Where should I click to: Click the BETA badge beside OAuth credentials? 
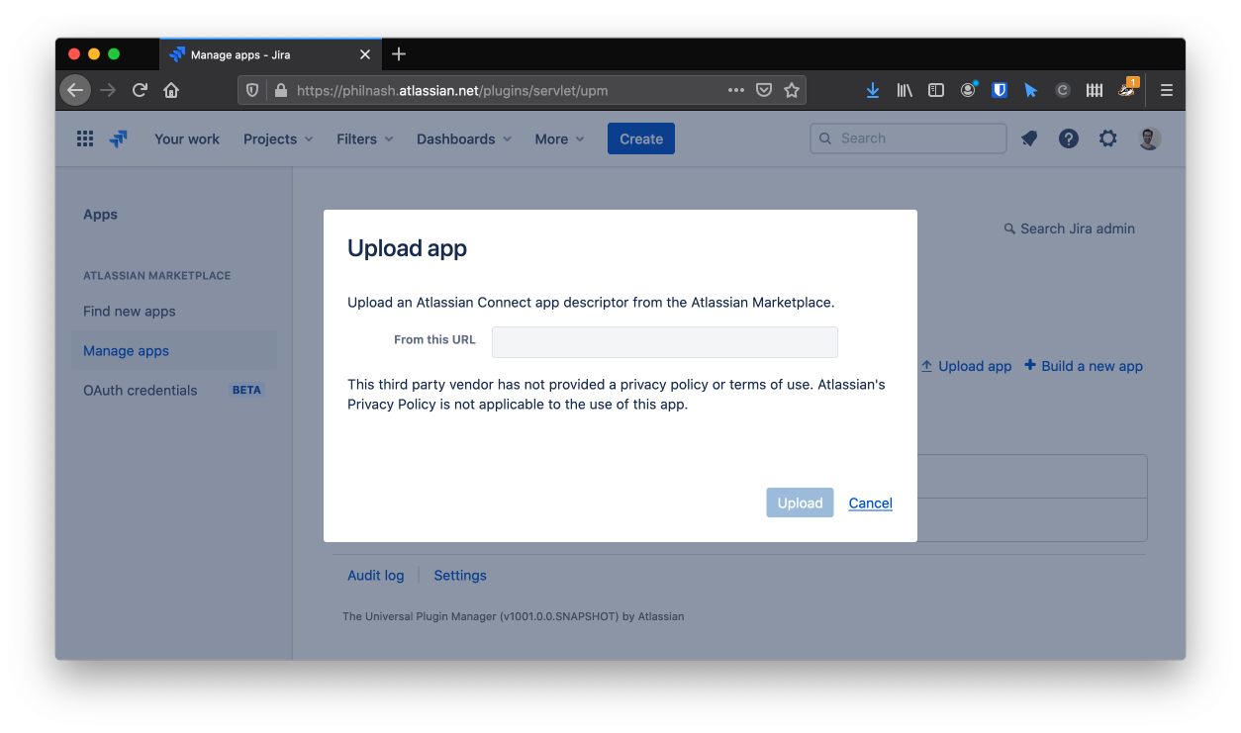pos(246,390)
